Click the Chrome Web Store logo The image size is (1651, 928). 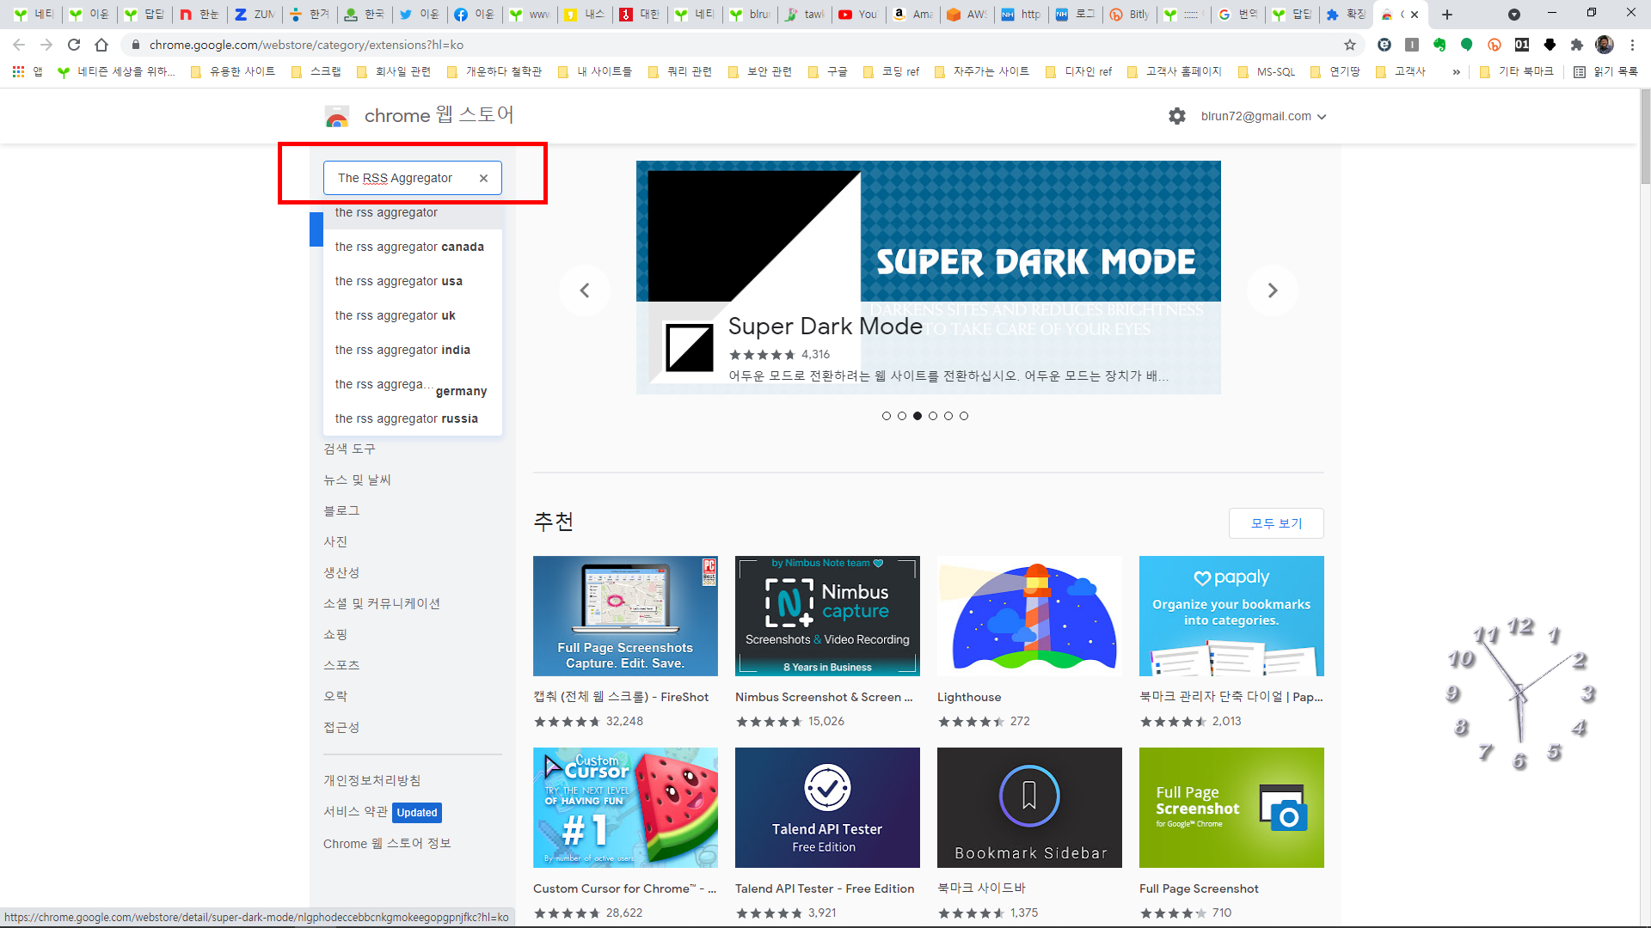point(337,116)
